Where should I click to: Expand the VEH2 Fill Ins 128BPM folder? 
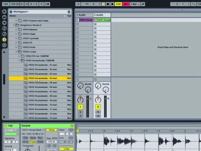tap(19, 56)
